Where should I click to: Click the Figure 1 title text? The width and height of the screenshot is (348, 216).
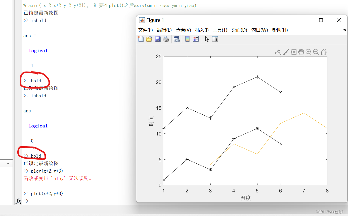pyautogui.click(x=155, y=20)
